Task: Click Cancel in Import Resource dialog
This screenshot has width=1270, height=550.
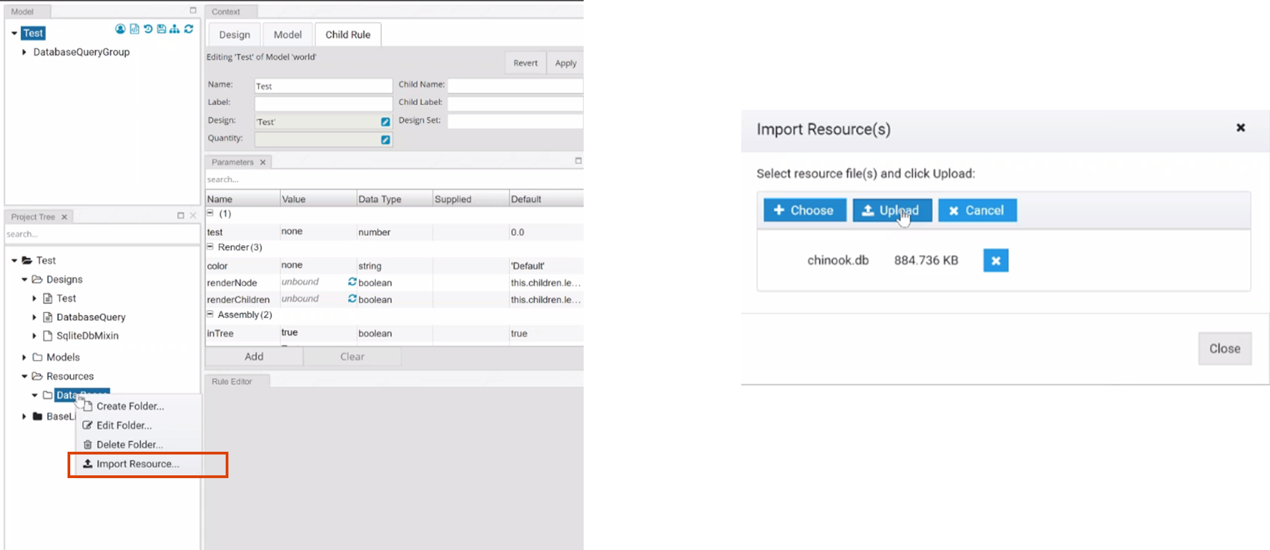Action: (x=977, y=210)
